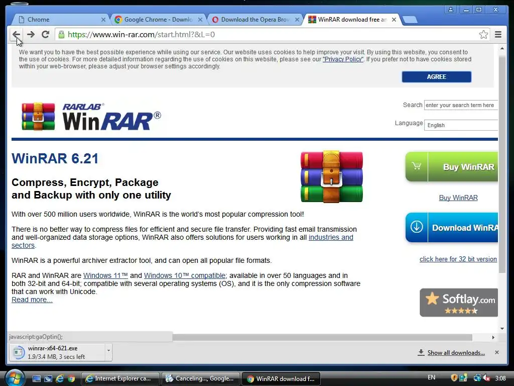Click the 'WinRAR 6.21' heading
This screenshot has width=514, height=386.
coord(55,158)
